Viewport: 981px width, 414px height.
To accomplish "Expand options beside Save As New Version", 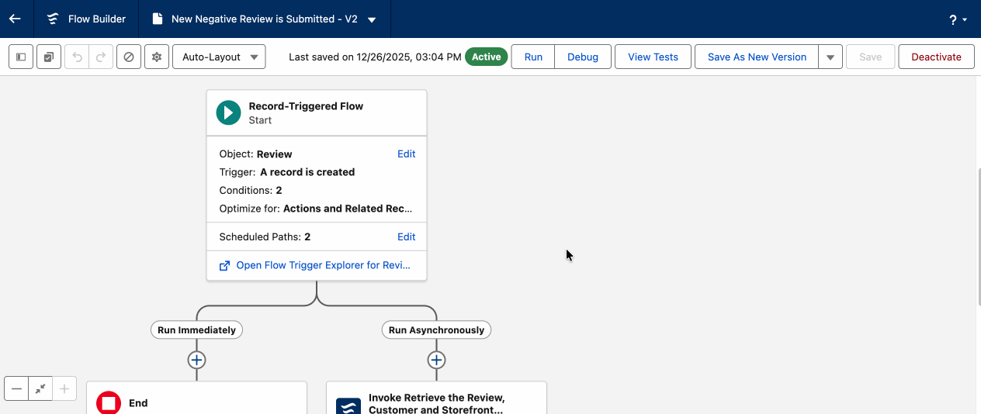I will click(830, 57).
